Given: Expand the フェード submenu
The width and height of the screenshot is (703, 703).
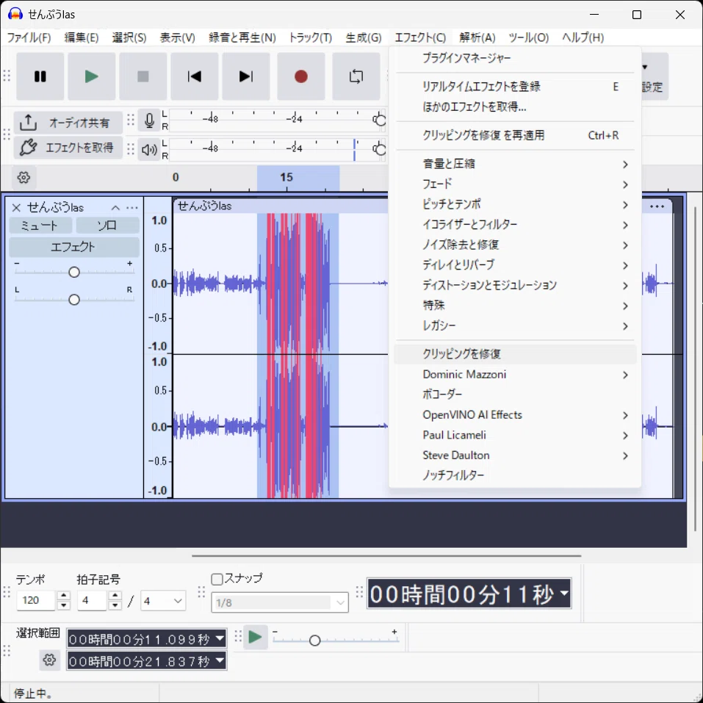Looking at the screenshot, I should [x=515, y=184].
